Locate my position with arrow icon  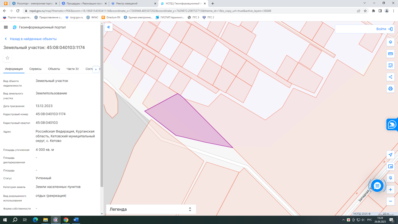(390, 155)
